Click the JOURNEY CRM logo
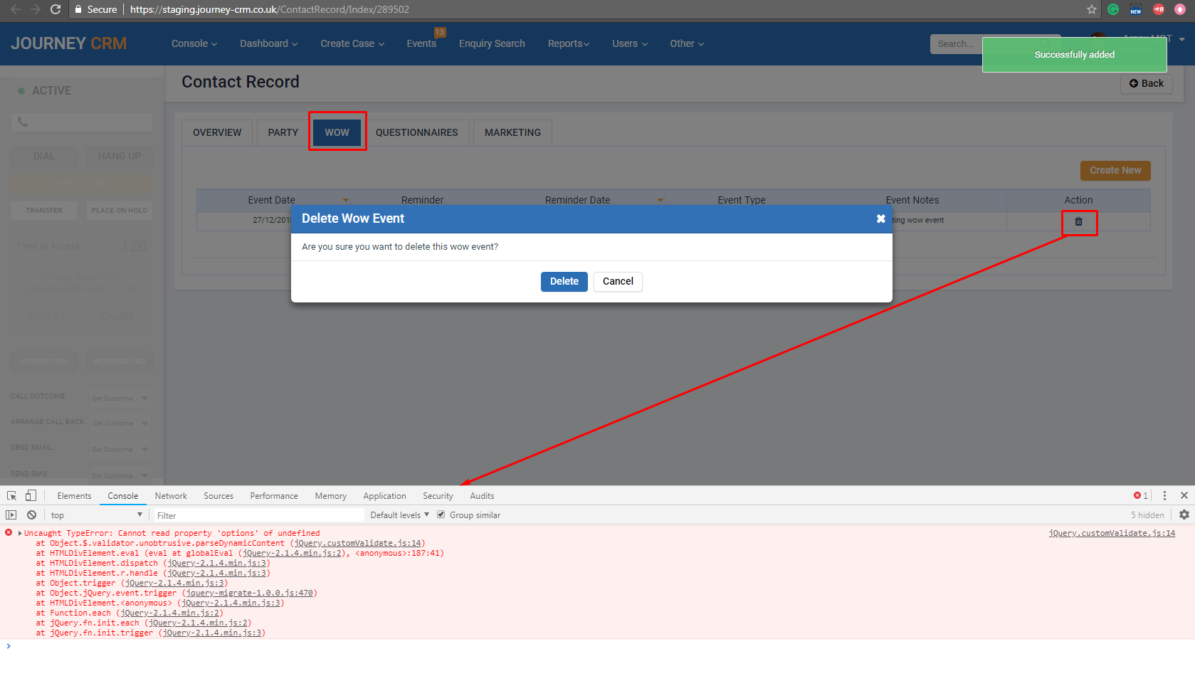The image size is (1195, 686). (68, 43)
